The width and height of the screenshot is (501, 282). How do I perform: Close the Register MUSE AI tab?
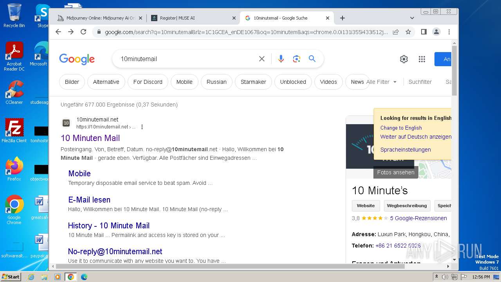tap(234, 18)
